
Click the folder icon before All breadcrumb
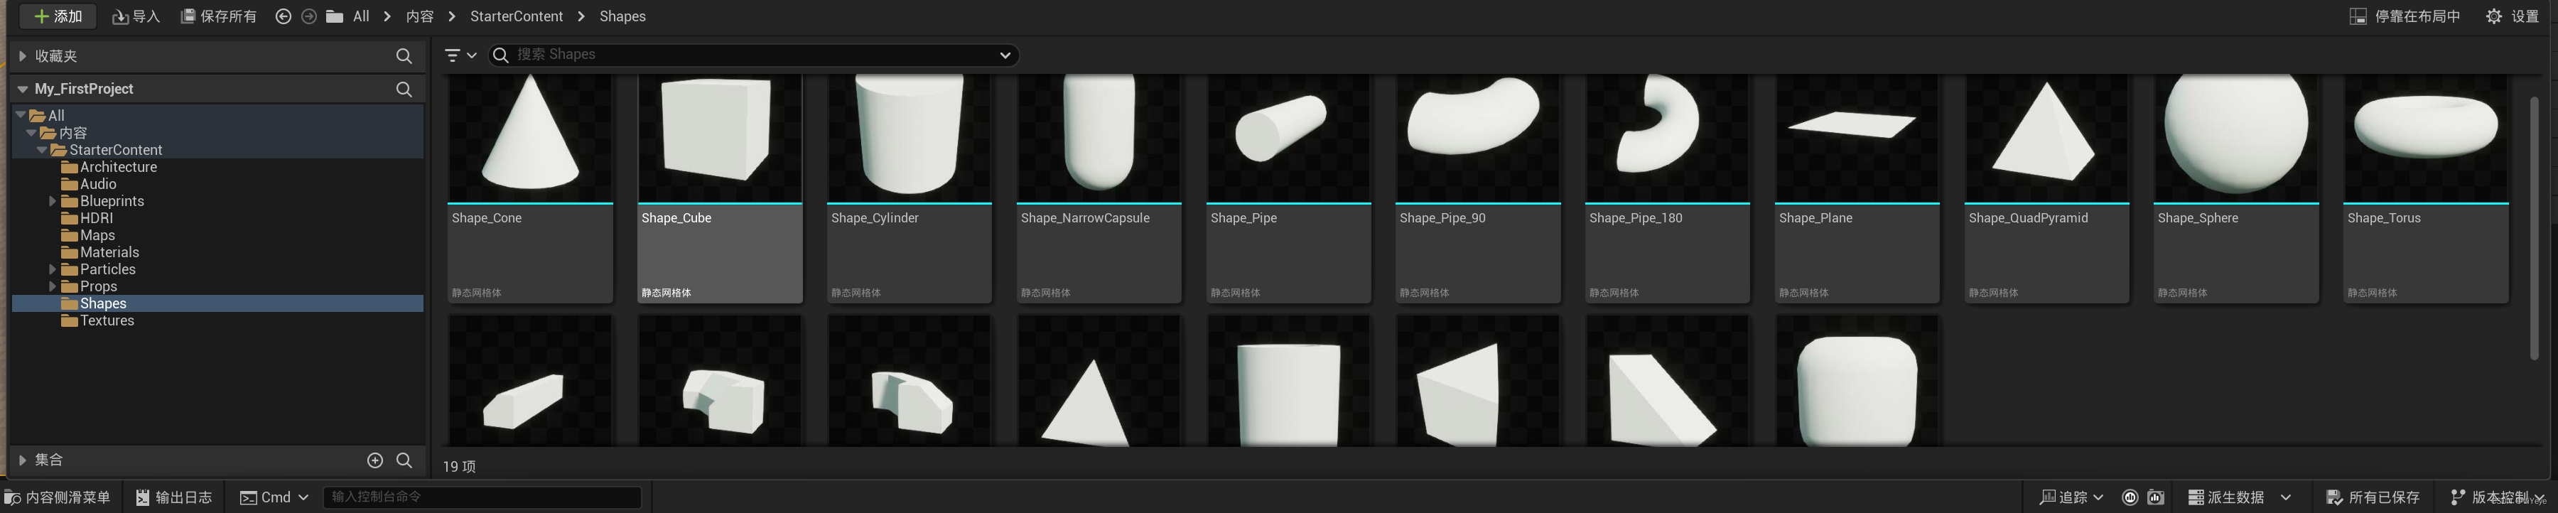pos(335,17)
